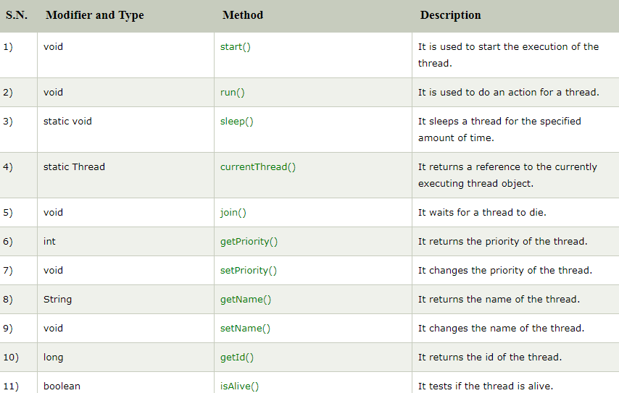Click description 'It tests if the thread is alive.'
Image resolution: width=619 pixels, height=393 pixels.
point(486,386)
